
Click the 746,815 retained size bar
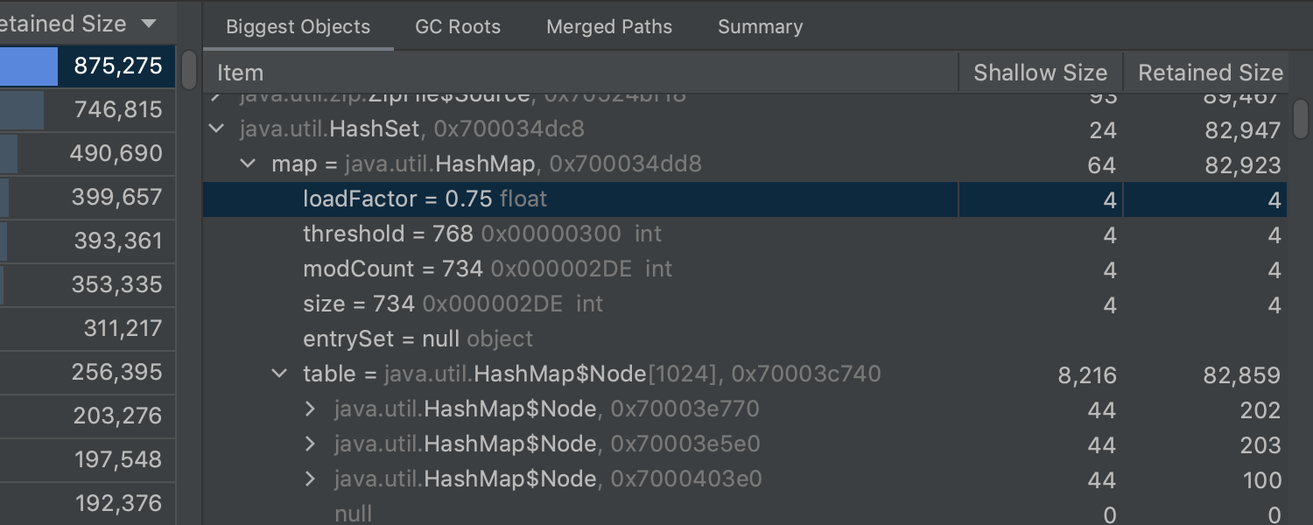click(x=22, y=110)
